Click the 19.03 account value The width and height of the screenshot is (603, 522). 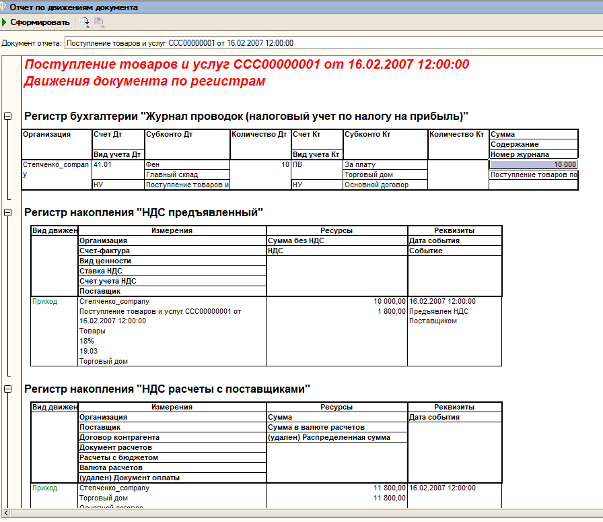coord(88,351)
